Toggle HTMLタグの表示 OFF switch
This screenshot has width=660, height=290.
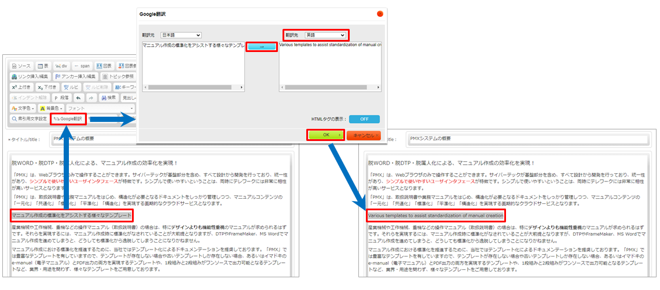(x=364, y=119)
